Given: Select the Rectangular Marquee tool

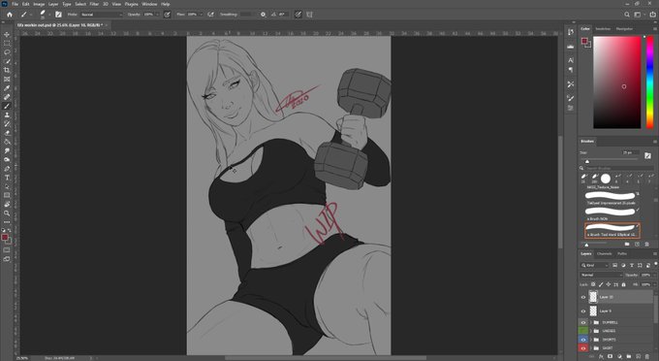Looking at the screenshot, I should (7, 44).
